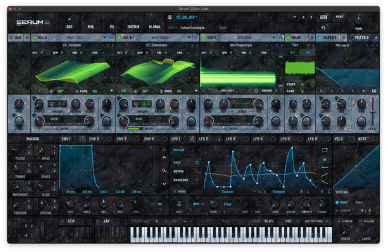
Task: Click the undo arrow icon
Action: [323, 28]
